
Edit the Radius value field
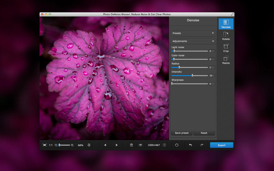[212, 67]
